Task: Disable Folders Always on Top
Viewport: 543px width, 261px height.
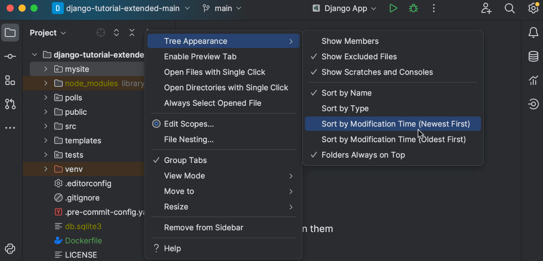Action: coord(363,155)
